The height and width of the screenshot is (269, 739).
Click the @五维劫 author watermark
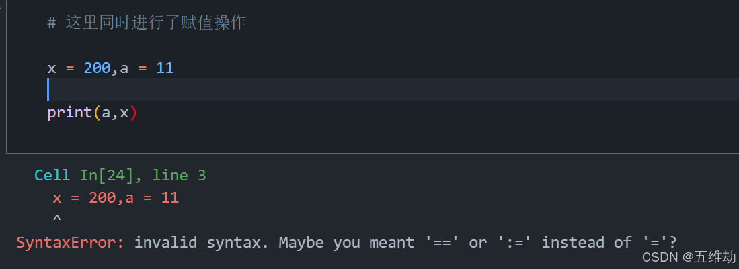point(708,257)
